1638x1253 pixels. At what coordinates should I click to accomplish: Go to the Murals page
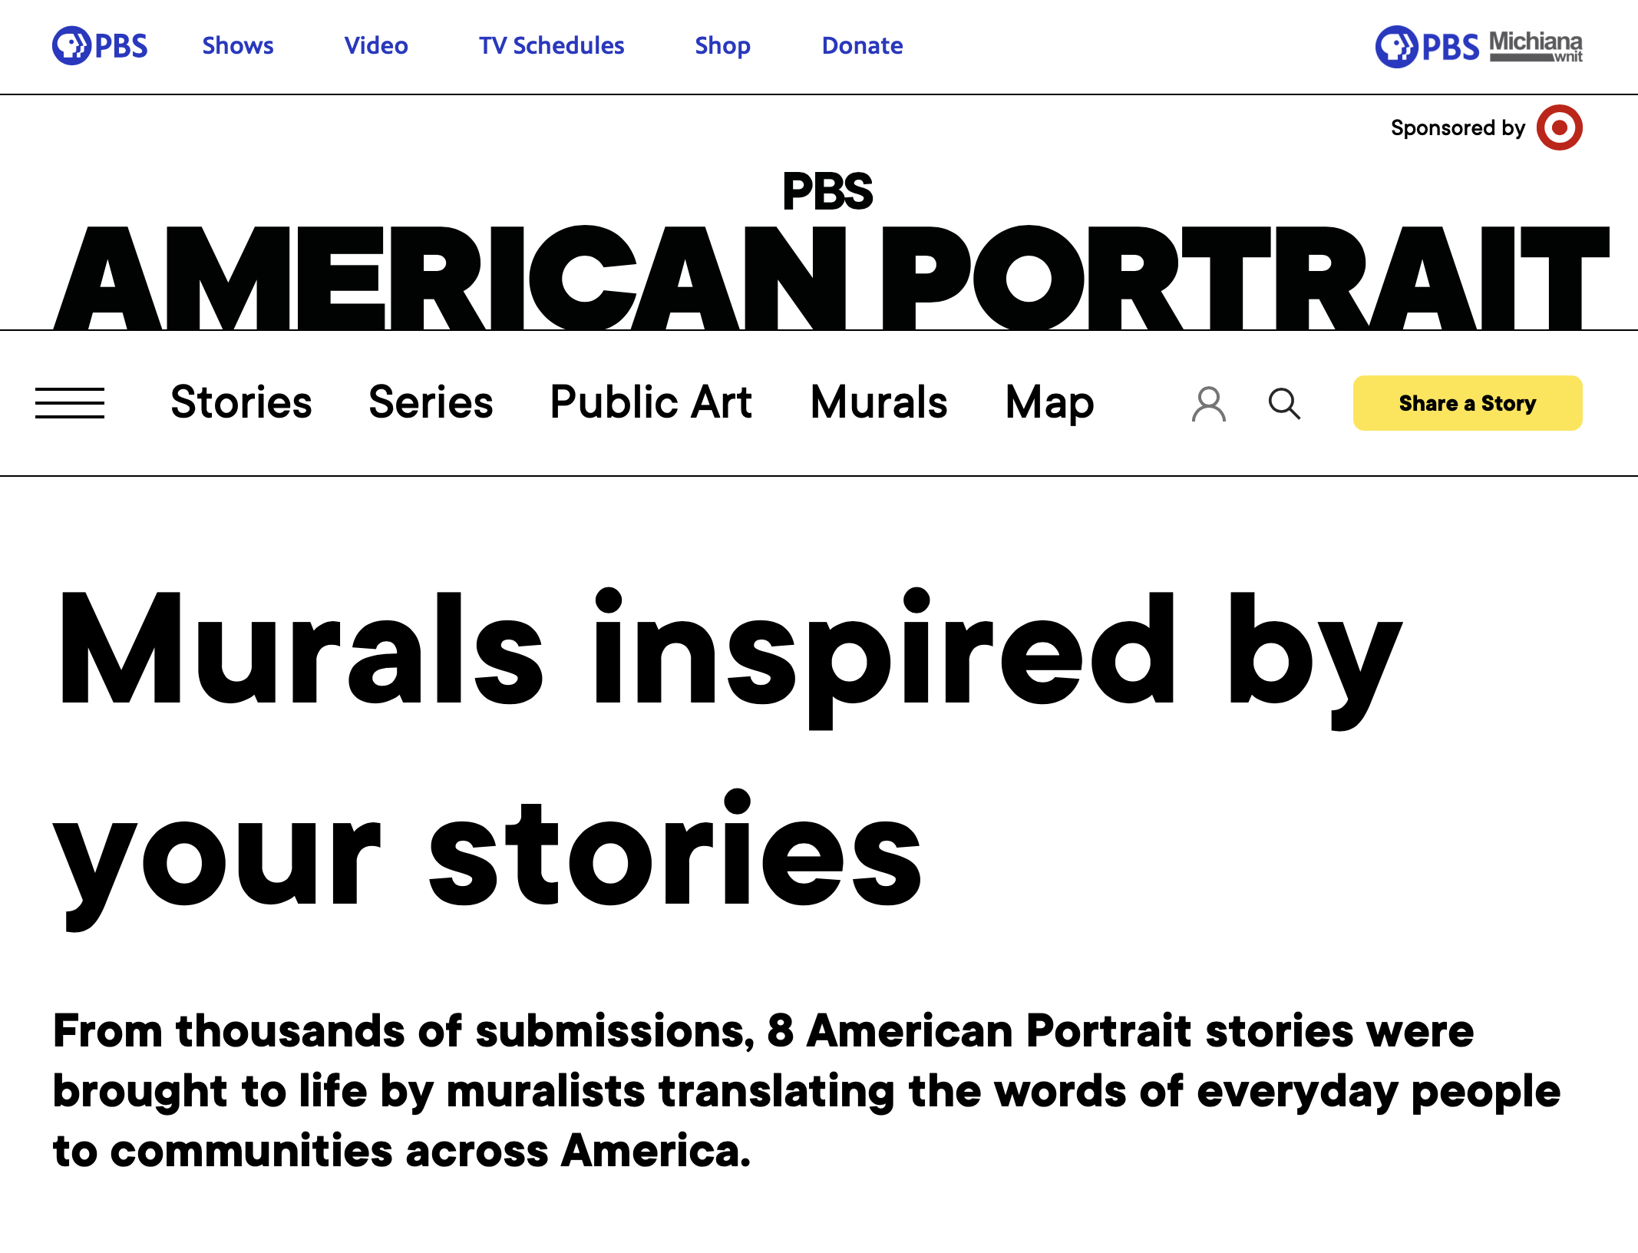click(x=879, y=402)
